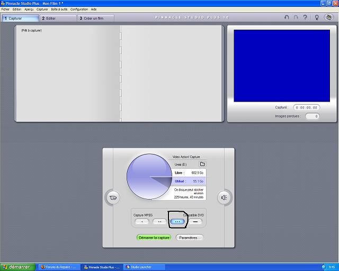
Task: Select the two-dot medium quality preset
Action: point(159,222)
